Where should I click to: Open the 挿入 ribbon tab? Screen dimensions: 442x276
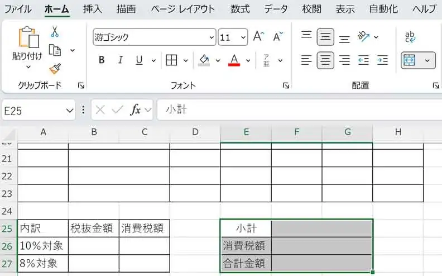click(92, 9)
